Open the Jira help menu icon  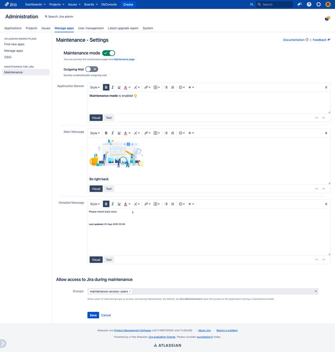pyautogui.click(x=309, y=4)
